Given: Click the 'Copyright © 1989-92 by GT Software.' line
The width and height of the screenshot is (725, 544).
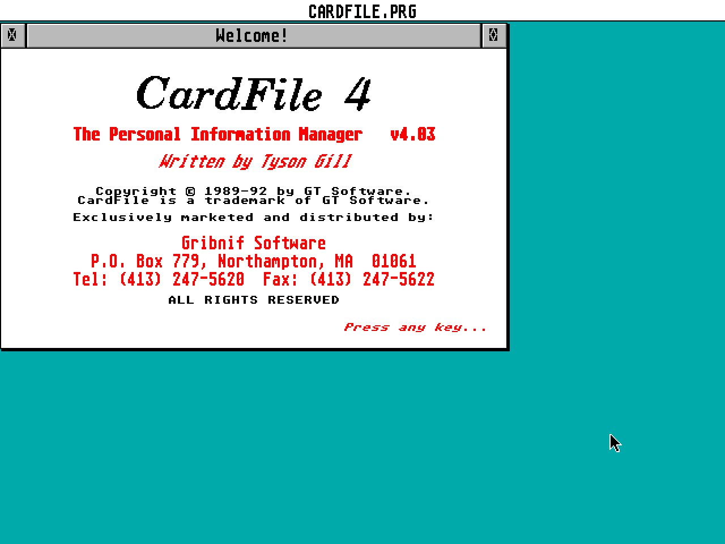Looking at the screenshot, I should click(253, 191).
